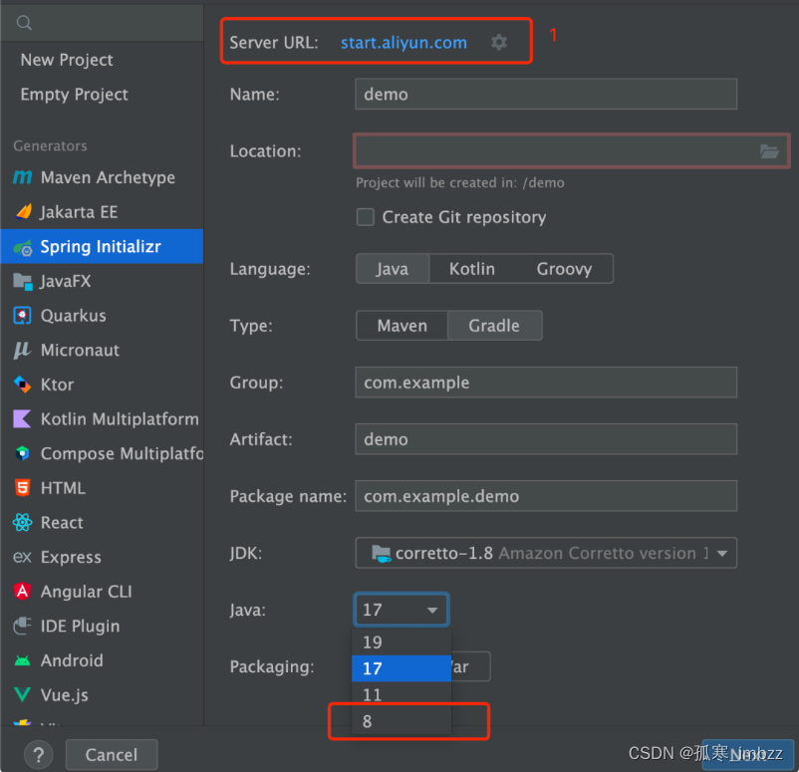The width and height of the screenshot is (799, 772).
Task: Click the Group input field
Action: tap(546, 383)
